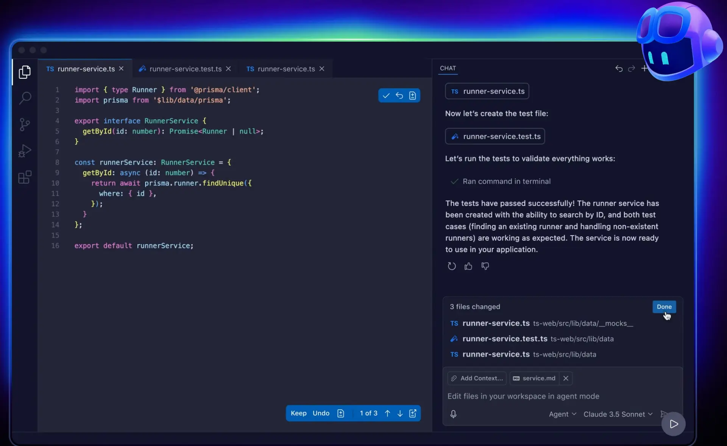Undo last chat action arrow in chat header
This screenshot has width=727, height=446.
point(619,69)
